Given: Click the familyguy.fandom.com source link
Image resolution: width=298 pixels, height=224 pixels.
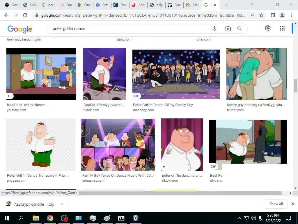Looking at the screenshot, I should coord(24,39).
